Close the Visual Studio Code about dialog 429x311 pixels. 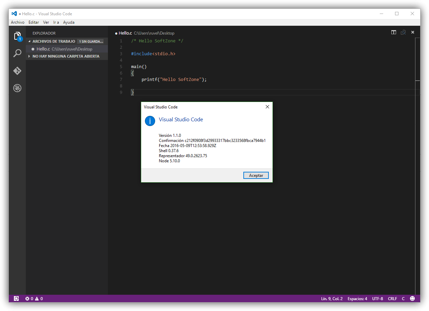tap(267, 107)
